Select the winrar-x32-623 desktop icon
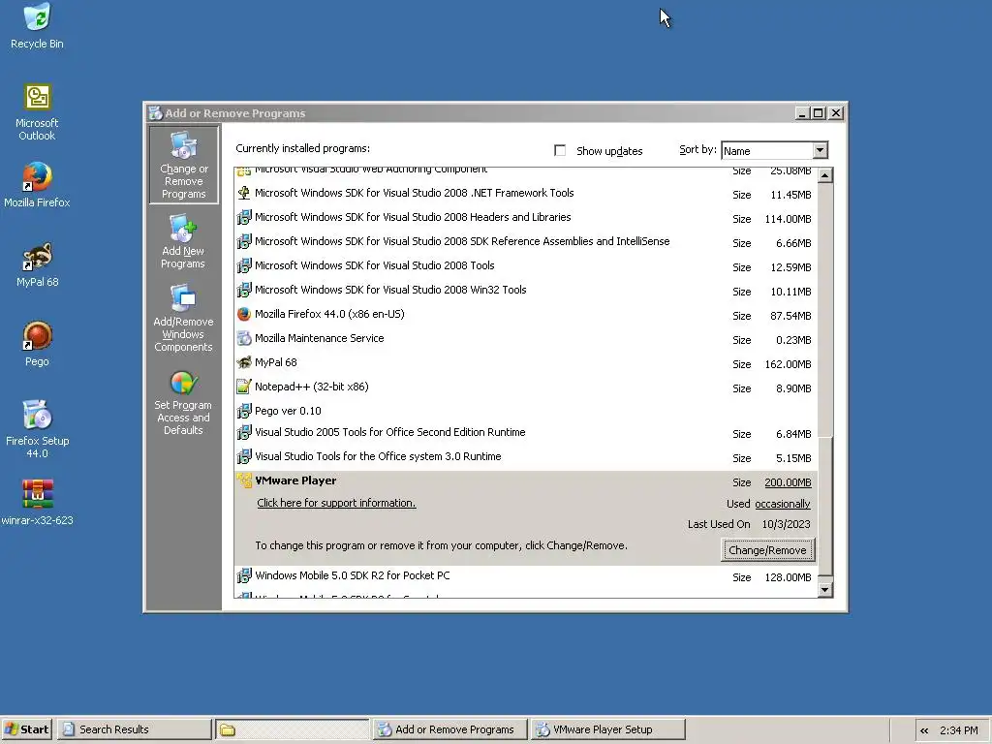Viewport: 992px width, 744px height. (37, 503)
